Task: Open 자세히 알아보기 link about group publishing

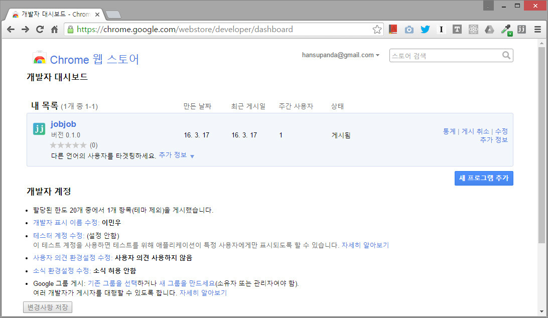Action: click(203, 293)
